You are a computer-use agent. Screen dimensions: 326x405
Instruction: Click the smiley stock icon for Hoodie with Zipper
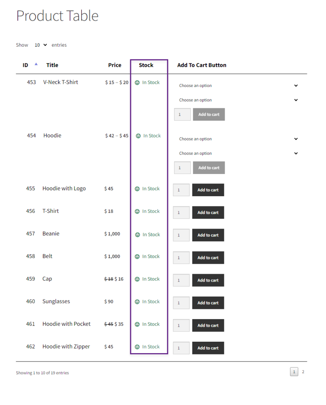(137, 347)
